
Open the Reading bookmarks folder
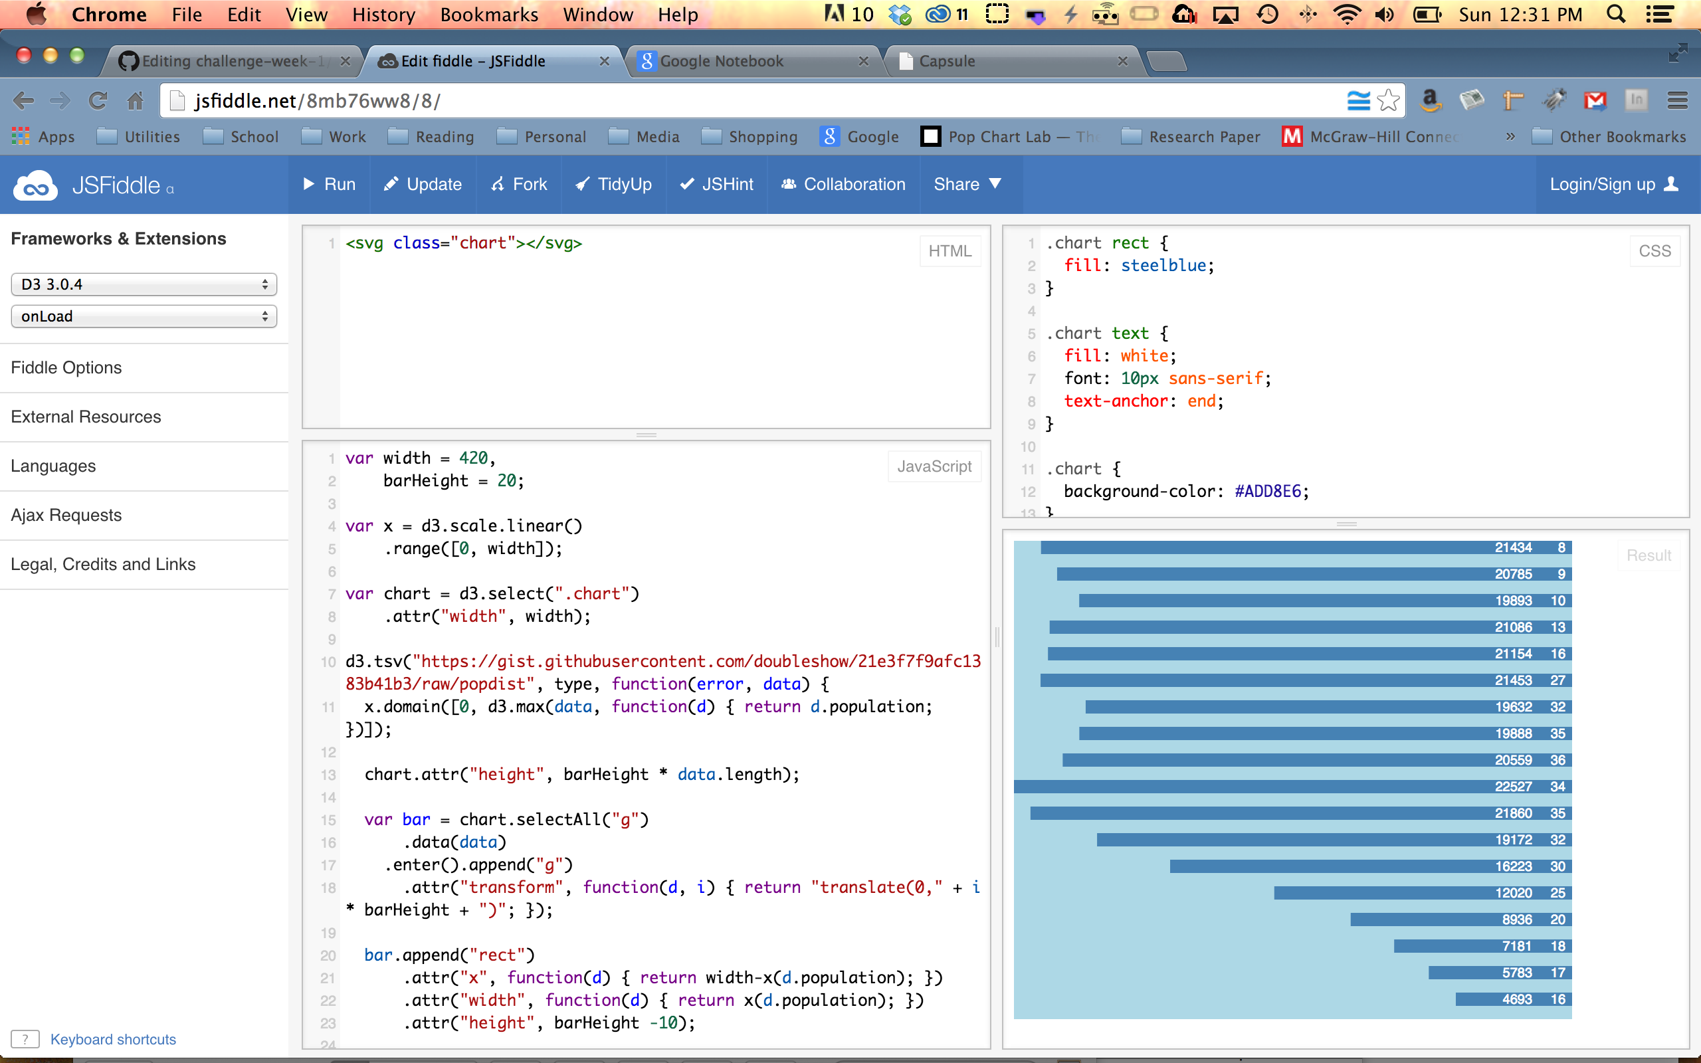pos(431,136)
